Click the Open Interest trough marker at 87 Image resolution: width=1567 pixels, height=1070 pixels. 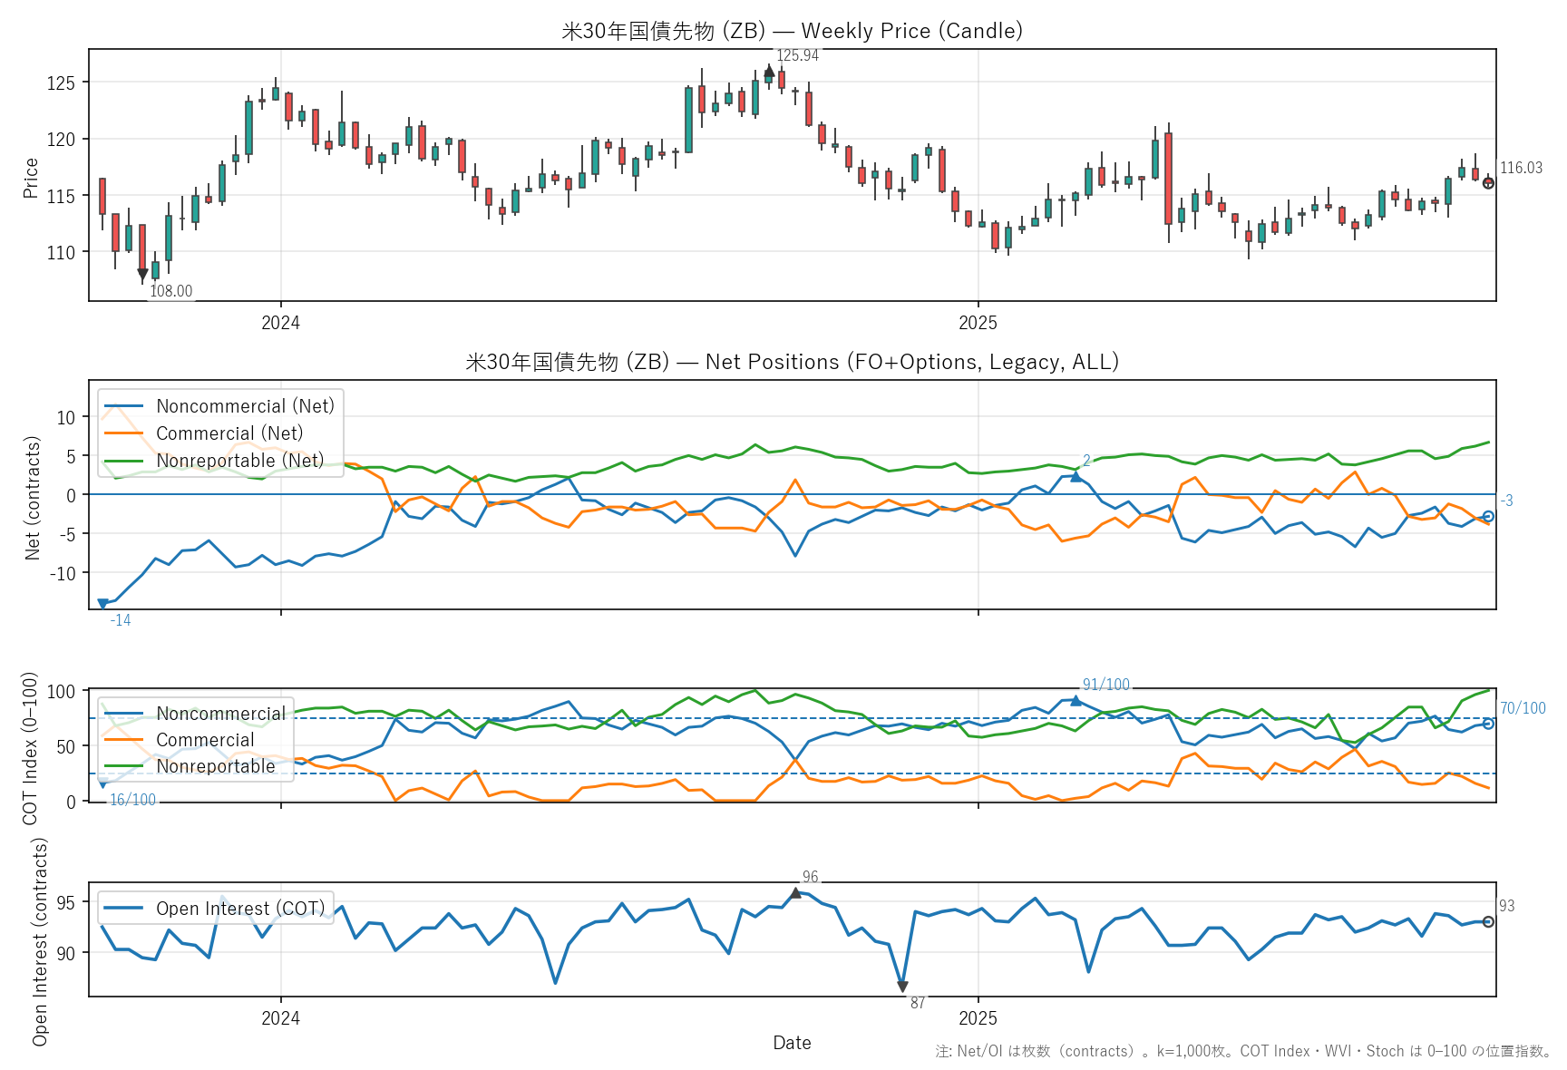click(x=902, y=987)
